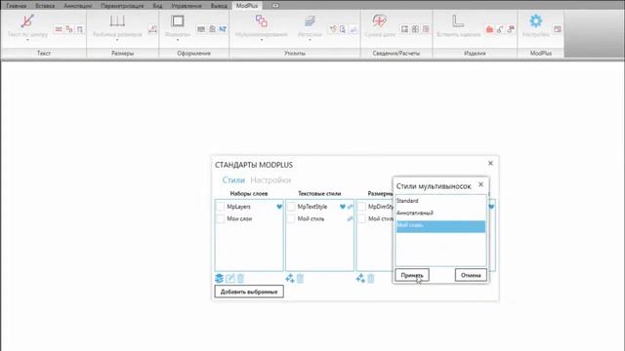Image resolution: width=625 pixels, height=351 pixels.
Task: Select highlighted Мой стиль in multileader list
Action: click(x=440, y=226)
